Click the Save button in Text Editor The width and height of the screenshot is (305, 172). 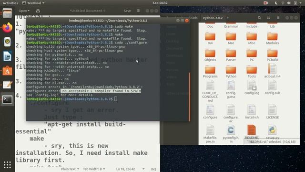127,11
